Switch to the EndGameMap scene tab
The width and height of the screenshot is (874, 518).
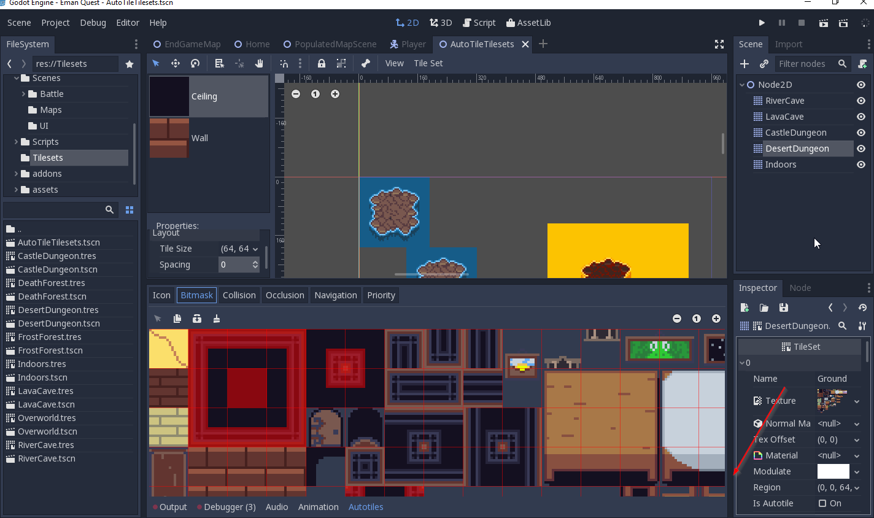(187, 44)
